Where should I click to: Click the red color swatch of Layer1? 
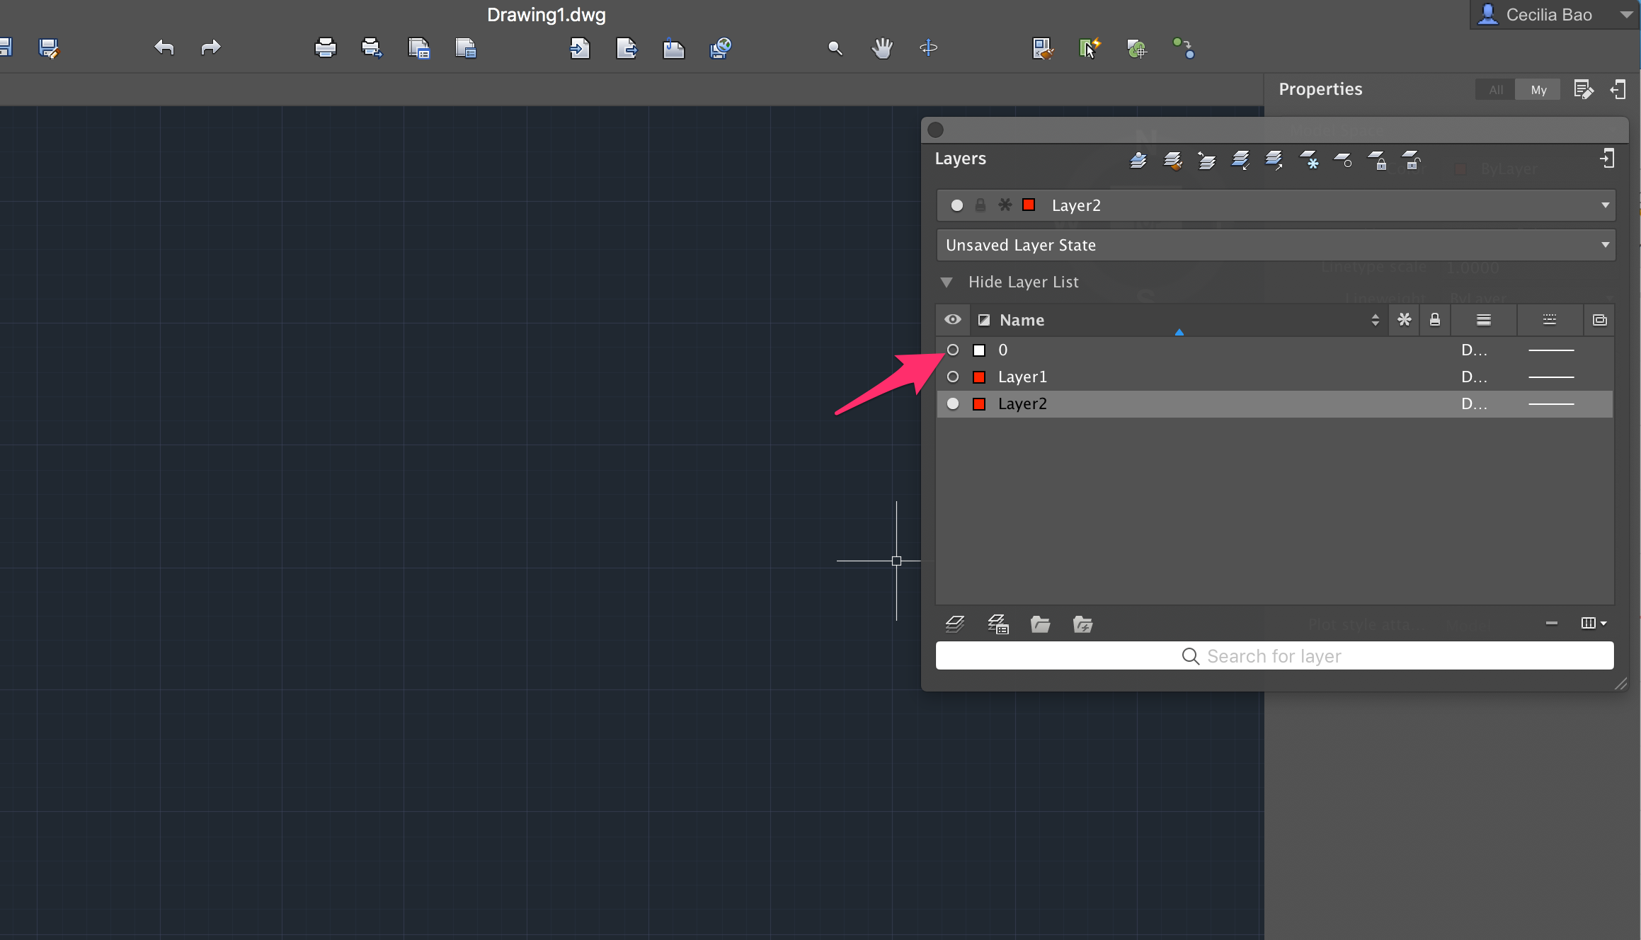point(979,377)
